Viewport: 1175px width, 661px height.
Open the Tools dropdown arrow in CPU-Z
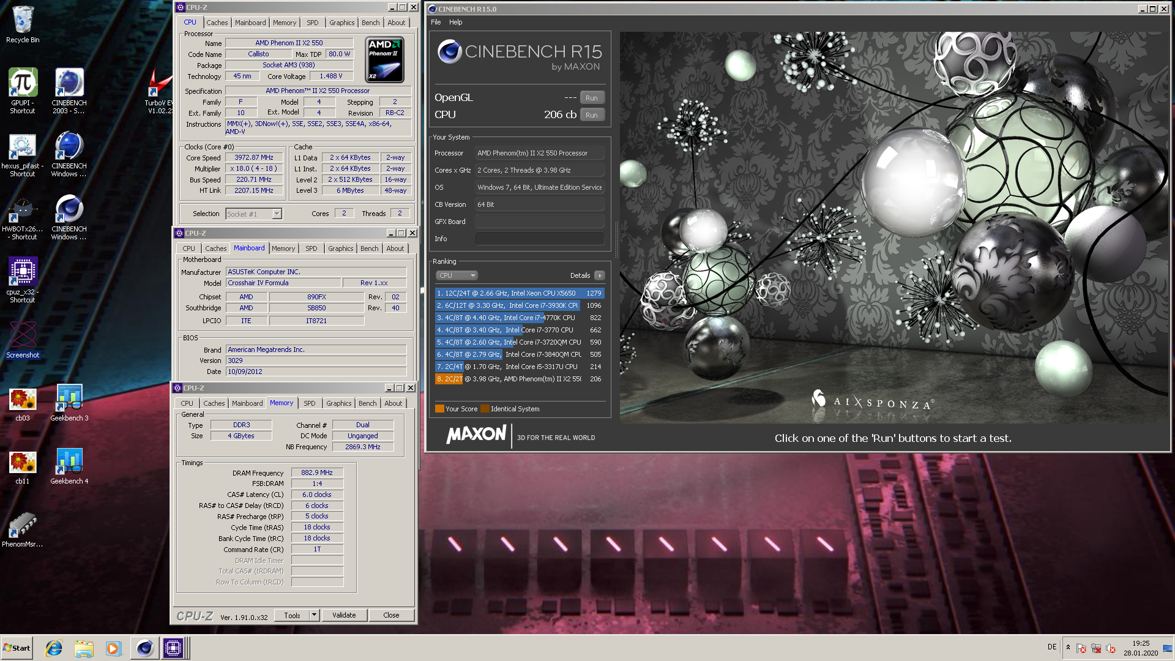(315, 615)
